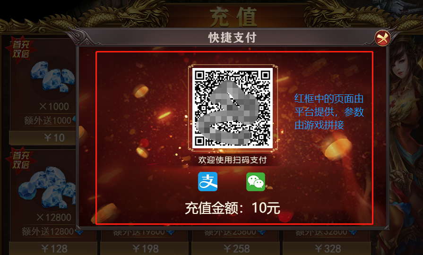Click the ×12800 diamond pile icon
423x255 pixels.
pyautogui.click(x=47, y=187)
